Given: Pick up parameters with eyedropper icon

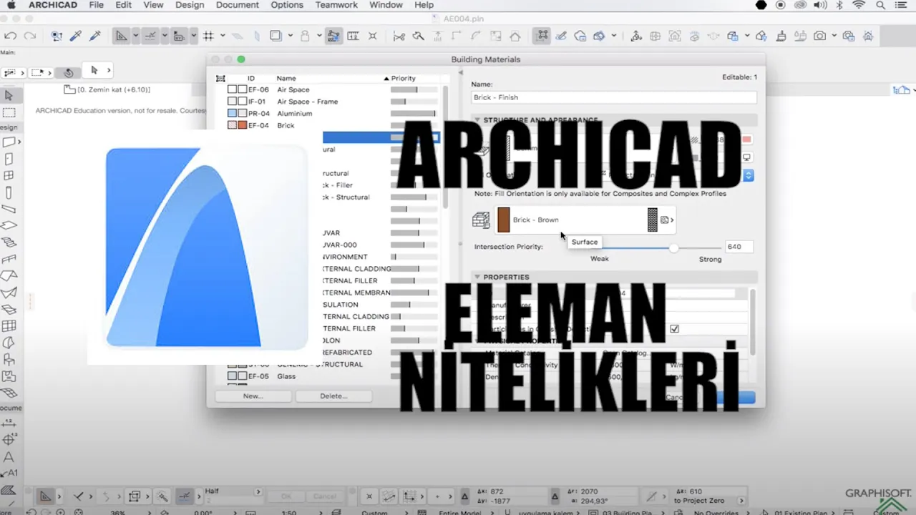Looking at the screenshot, I should click(x=76, y=36).
